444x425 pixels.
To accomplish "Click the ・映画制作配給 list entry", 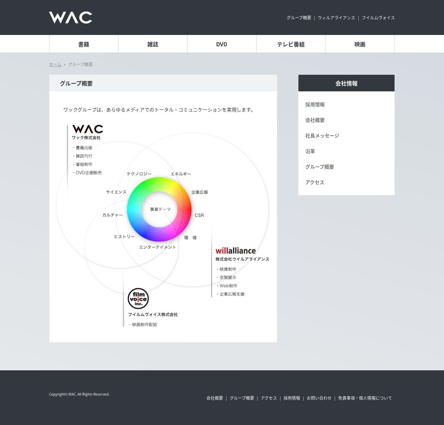I will click(143, 324).
